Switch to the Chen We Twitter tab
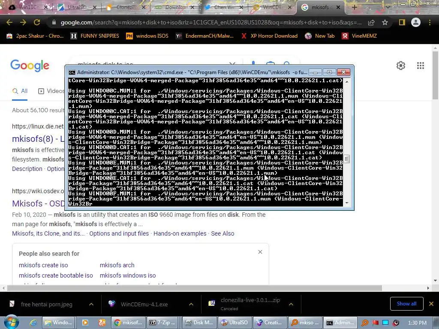 (223, 7)
